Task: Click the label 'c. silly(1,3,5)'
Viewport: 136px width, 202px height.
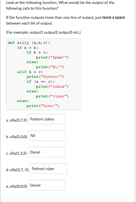Action: tap(16, 153)
